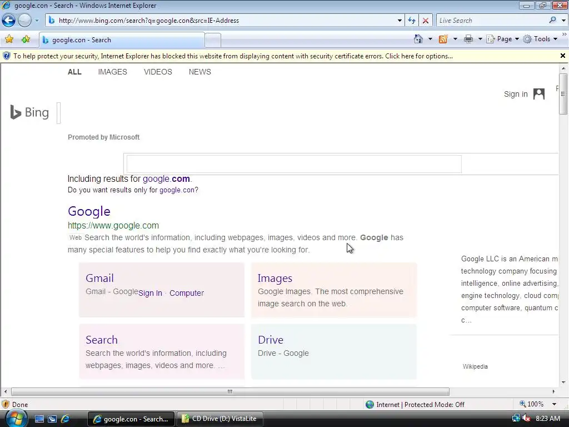The height and width of the screenshot is (427, 569).
Task: Click the greyed Forward navigation button
Action: click(x=24, y=21)
